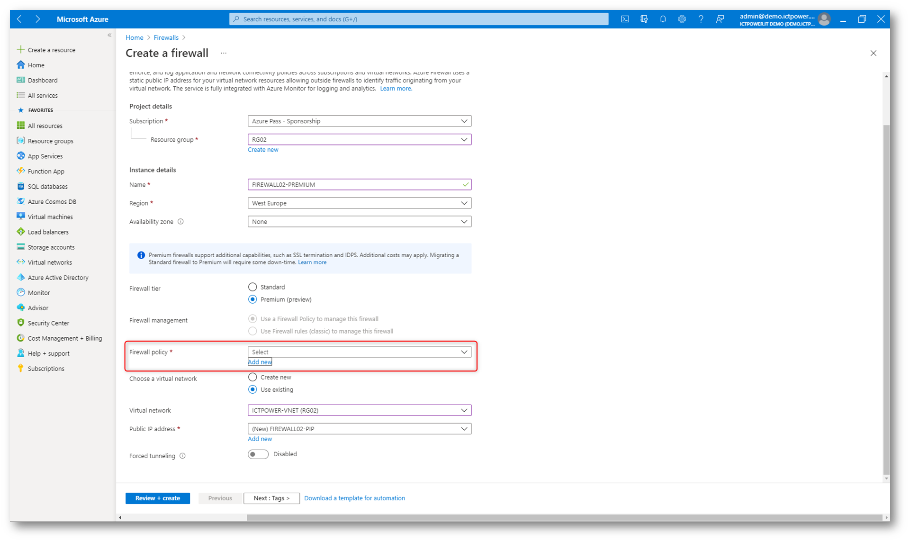Select the Premium (preview) firewall tier
Viewport: 910px width, 542px height.
click(x=252, y=299)
